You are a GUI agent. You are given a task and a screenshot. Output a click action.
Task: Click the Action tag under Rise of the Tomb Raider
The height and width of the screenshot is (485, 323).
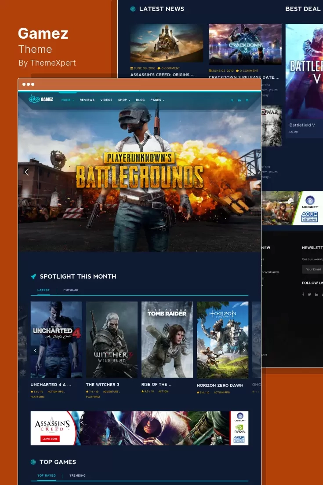[x=163, y=392]
